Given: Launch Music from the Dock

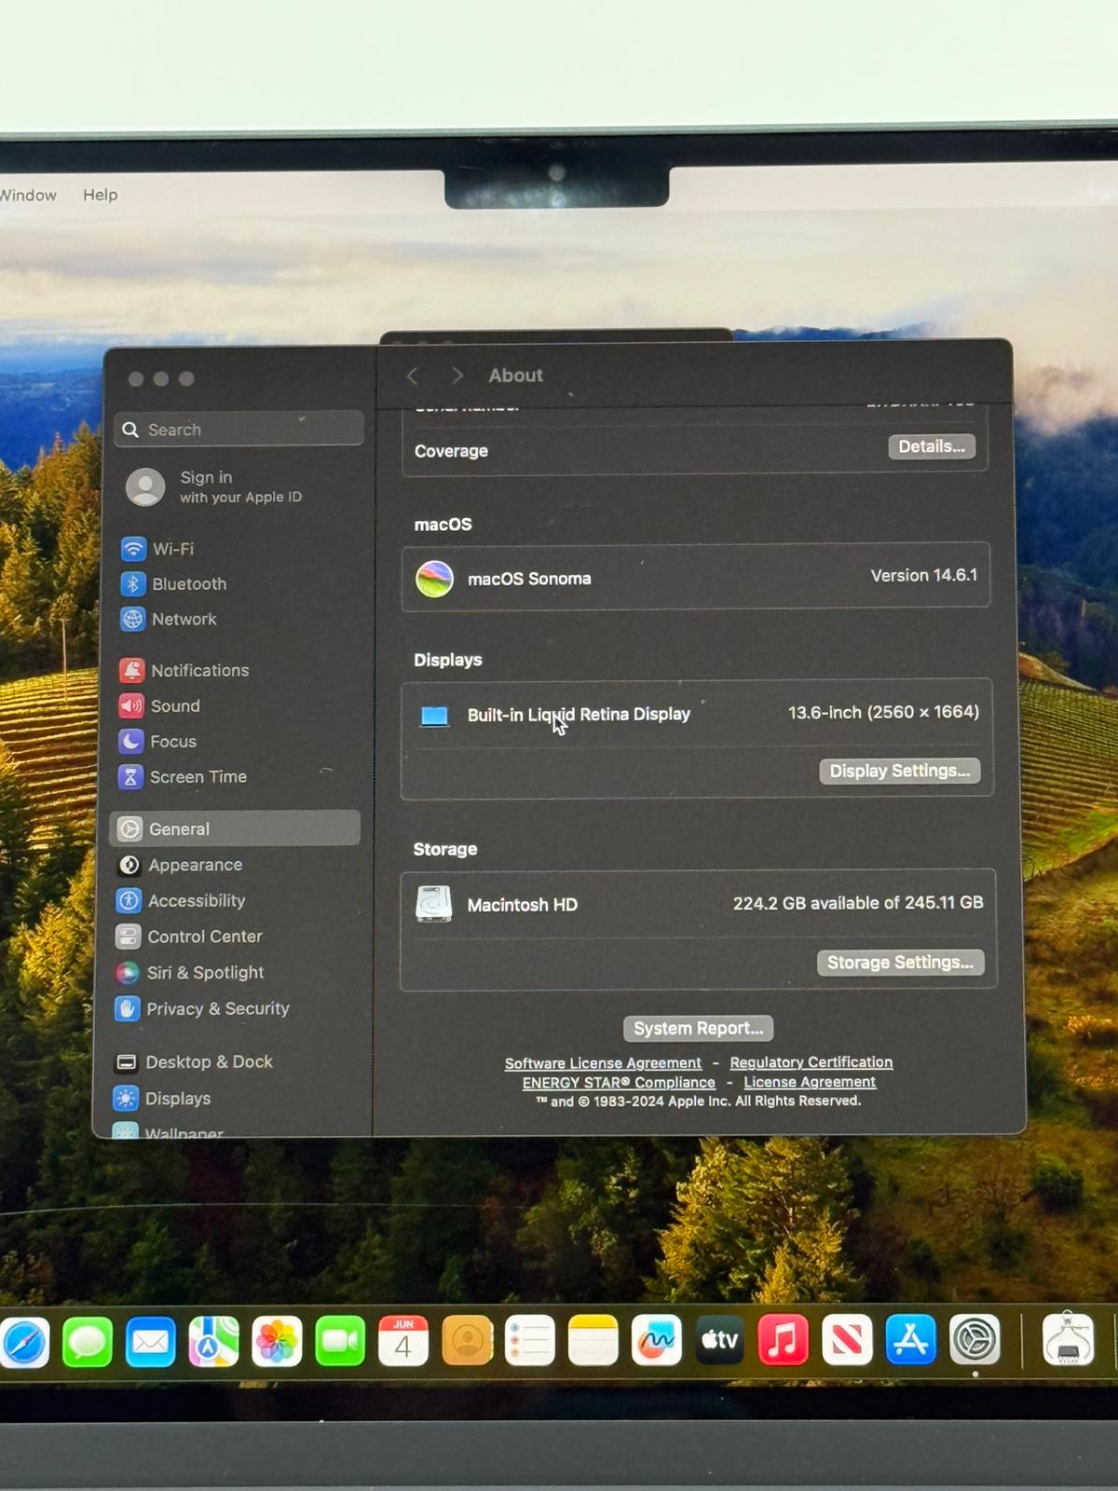Looking at the screenshot, I should [784, 1339].
